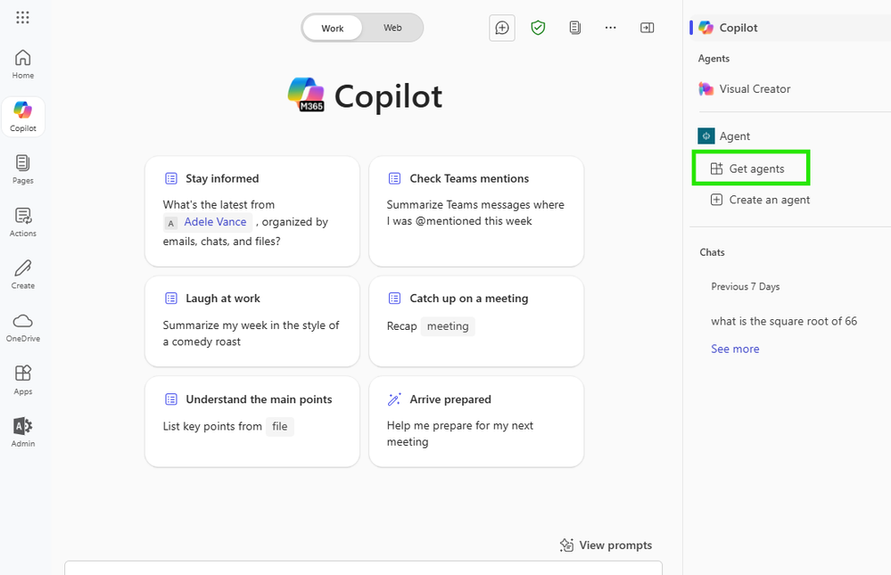
Task: Select the Work mode toggle
Action: pyautogui.click(x=333, y=28)
